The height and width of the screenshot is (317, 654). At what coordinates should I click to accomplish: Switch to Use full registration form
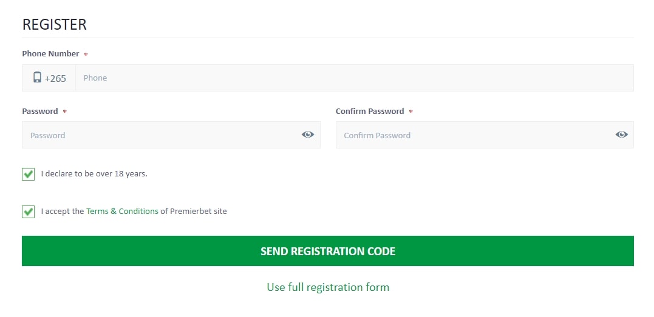[x=328, y=287]
